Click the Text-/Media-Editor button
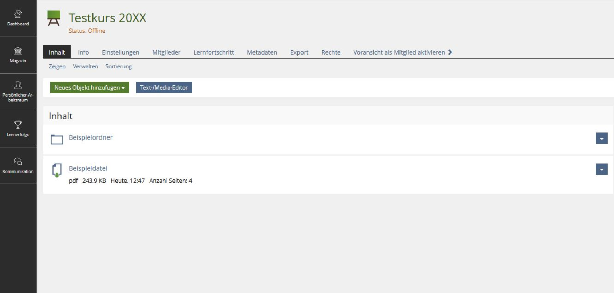Screen dimensions: 614x293 tap(164, 87)
